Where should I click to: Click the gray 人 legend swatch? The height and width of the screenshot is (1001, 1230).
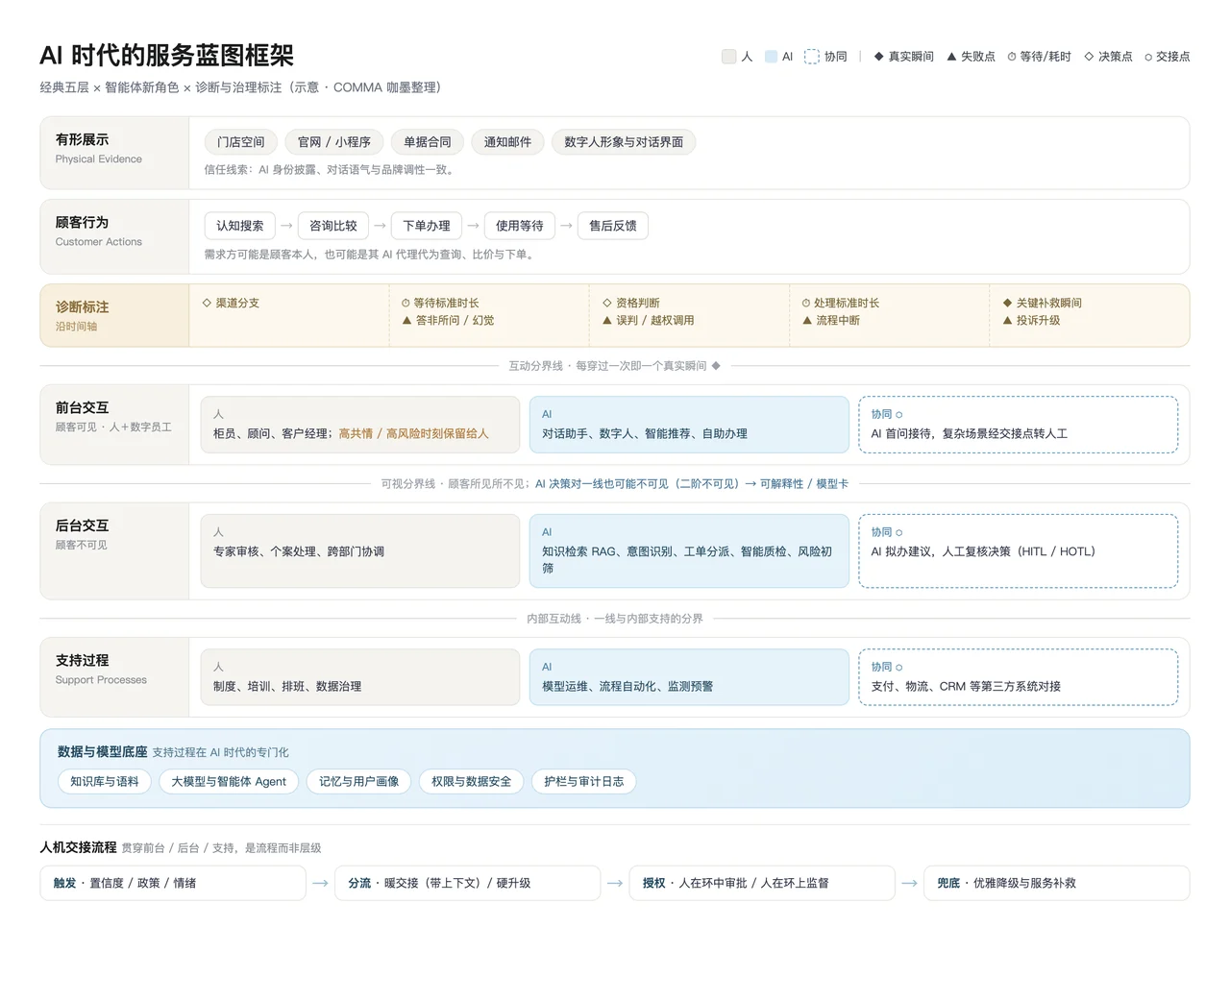coord(728,57)
